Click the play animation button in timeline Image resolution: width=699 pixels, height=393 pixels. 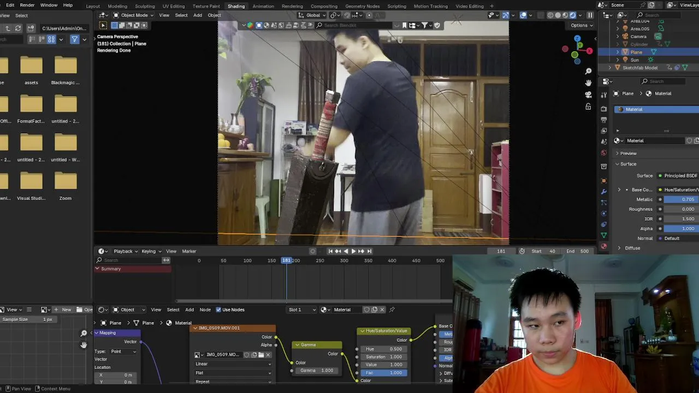pos(353,251)
